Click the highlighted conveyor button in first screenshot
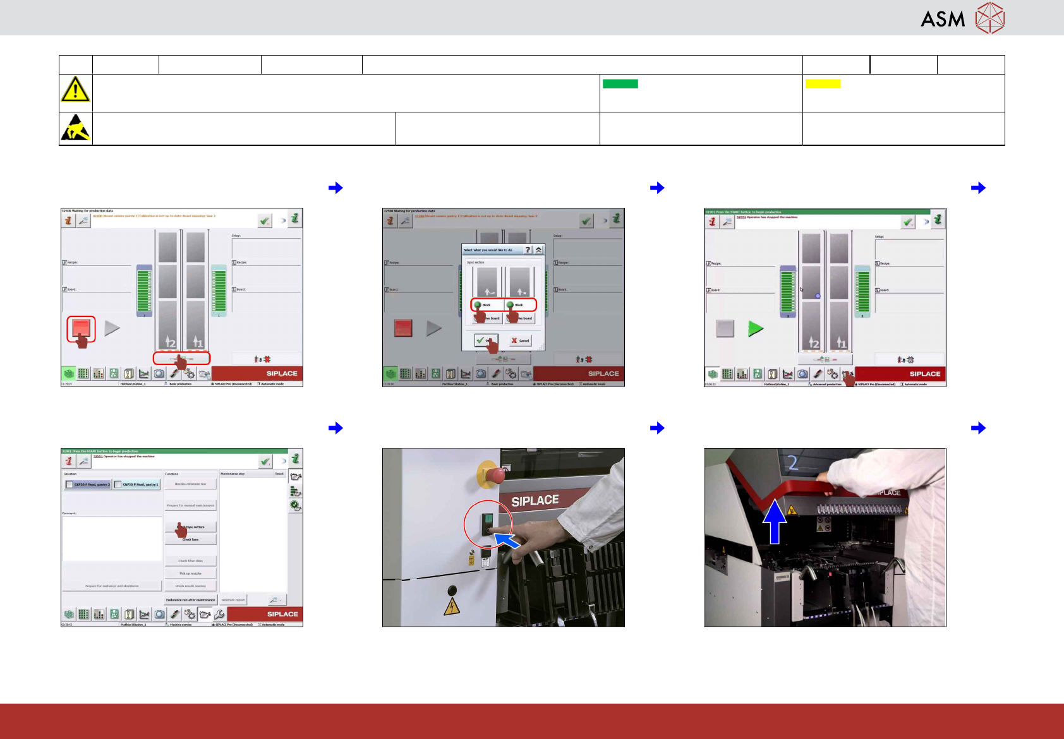This screenshot has width=1064, height=739. tap(181, 359)
